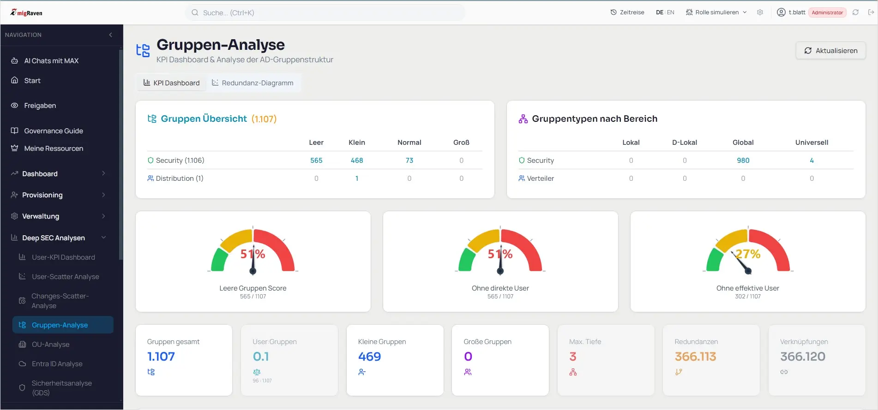Click the refresh icon beside Administrator badge
The image size is (878, 410).
coord(855,12)
